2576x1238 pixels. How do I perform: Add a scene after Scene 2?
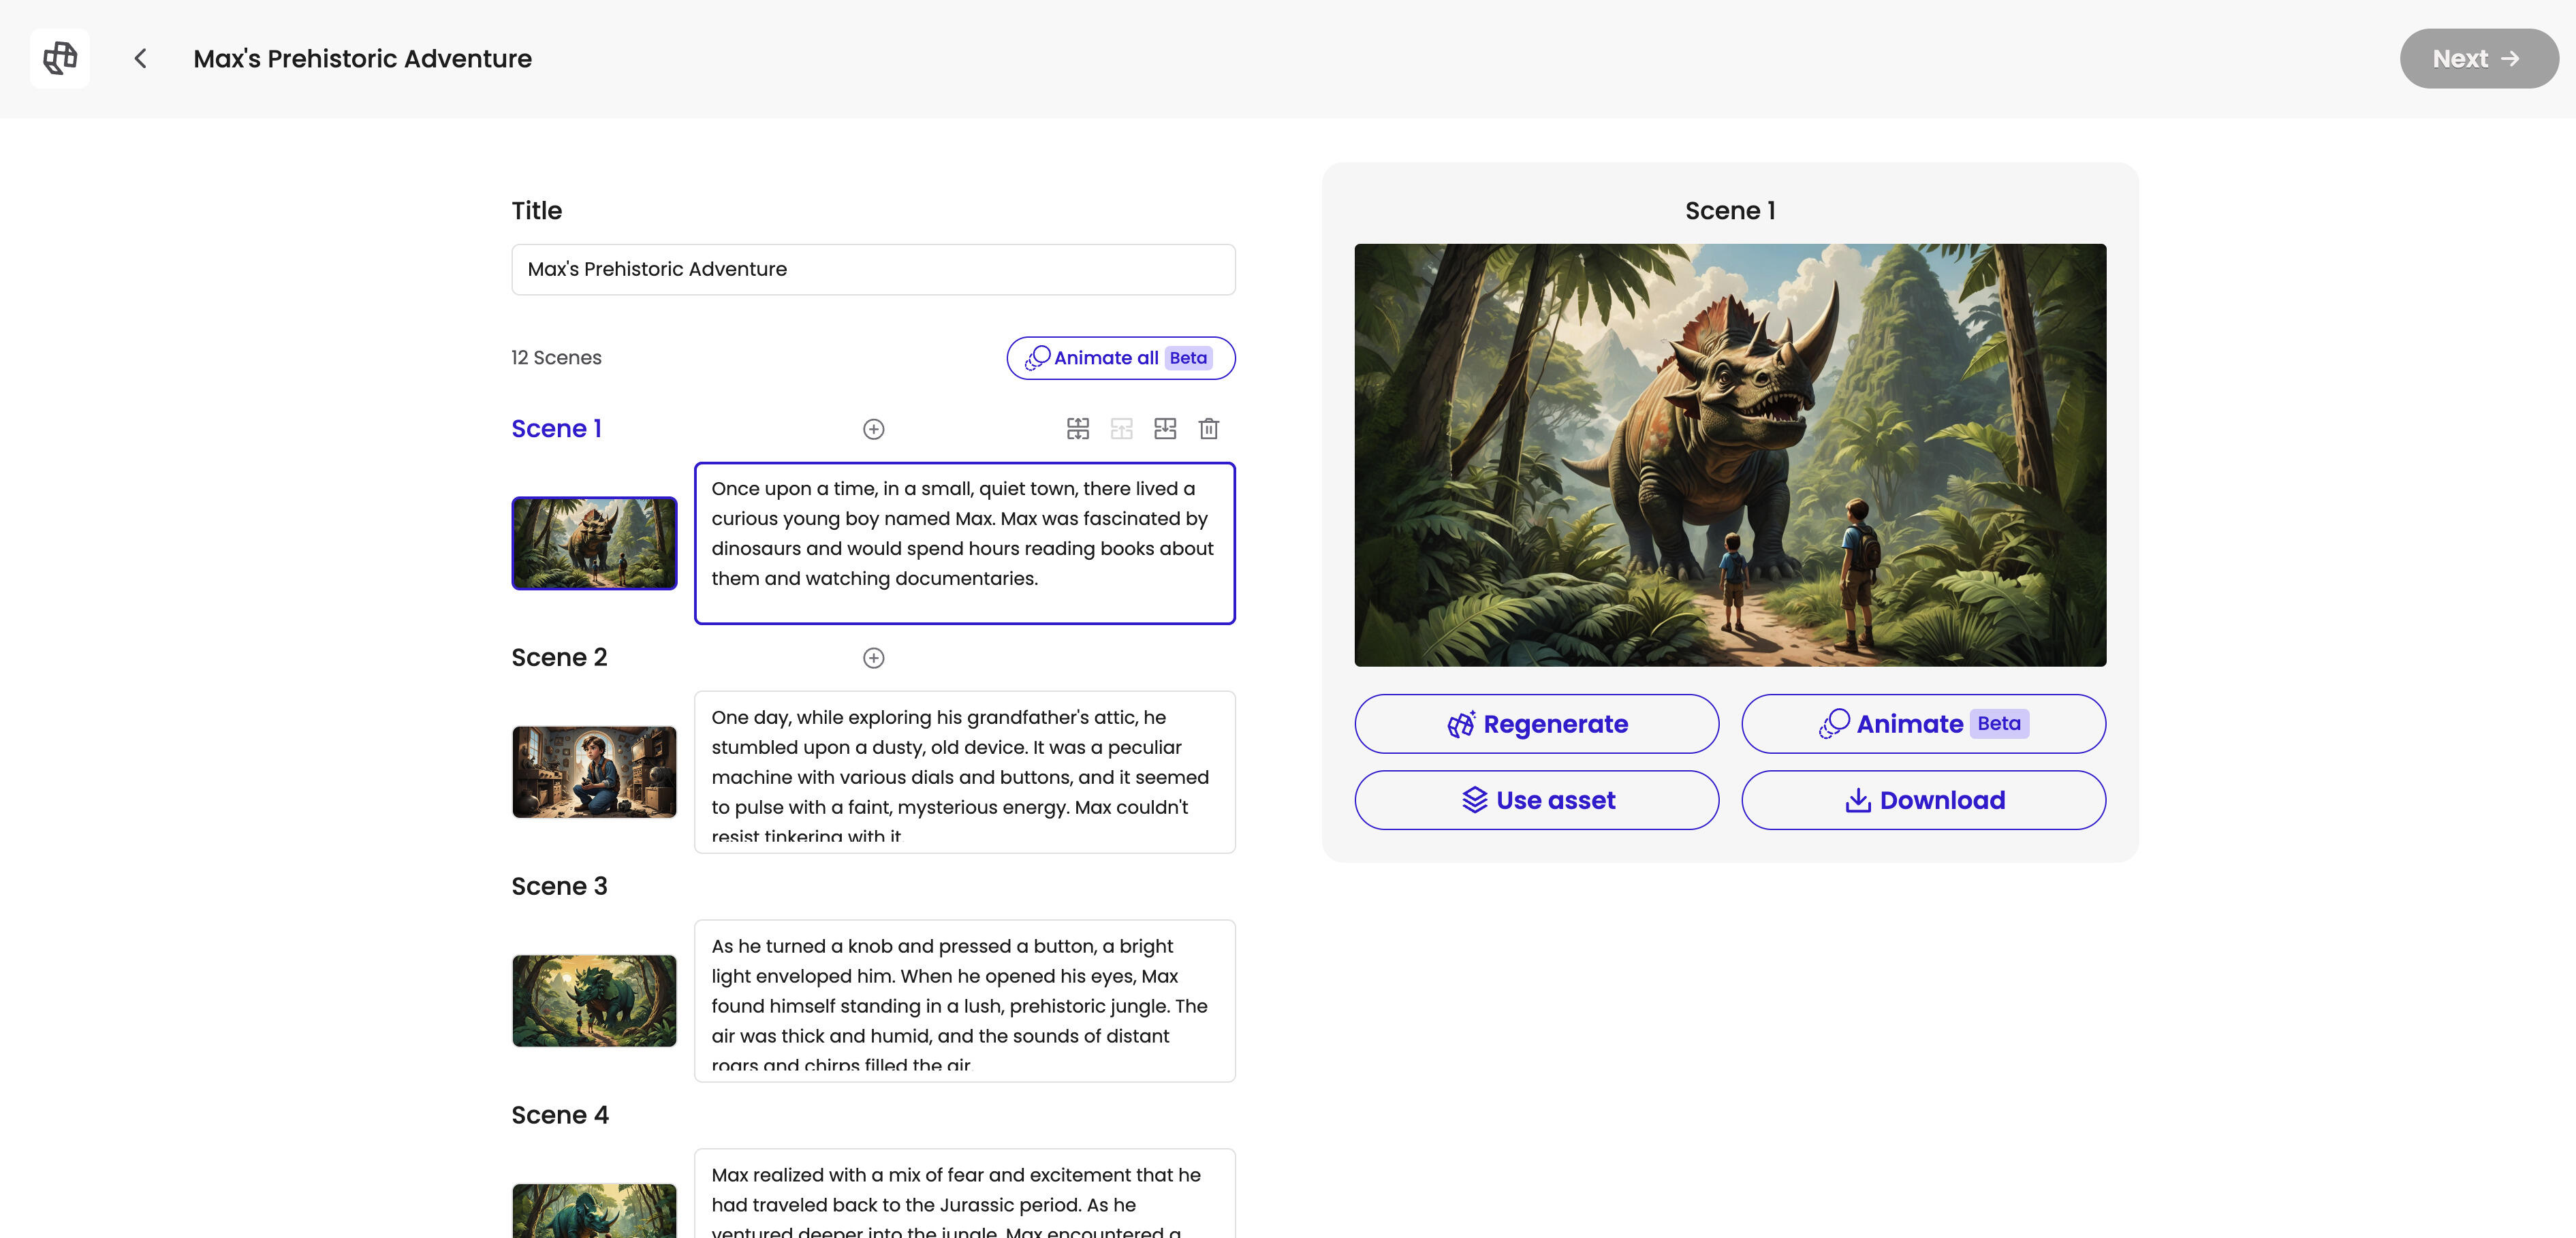click(873, 658)
